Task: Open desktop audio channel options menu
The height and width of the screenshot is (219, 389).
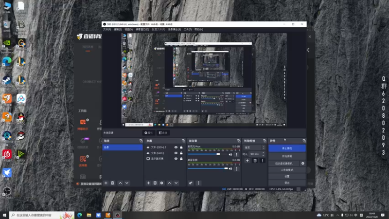Action: 236,169
